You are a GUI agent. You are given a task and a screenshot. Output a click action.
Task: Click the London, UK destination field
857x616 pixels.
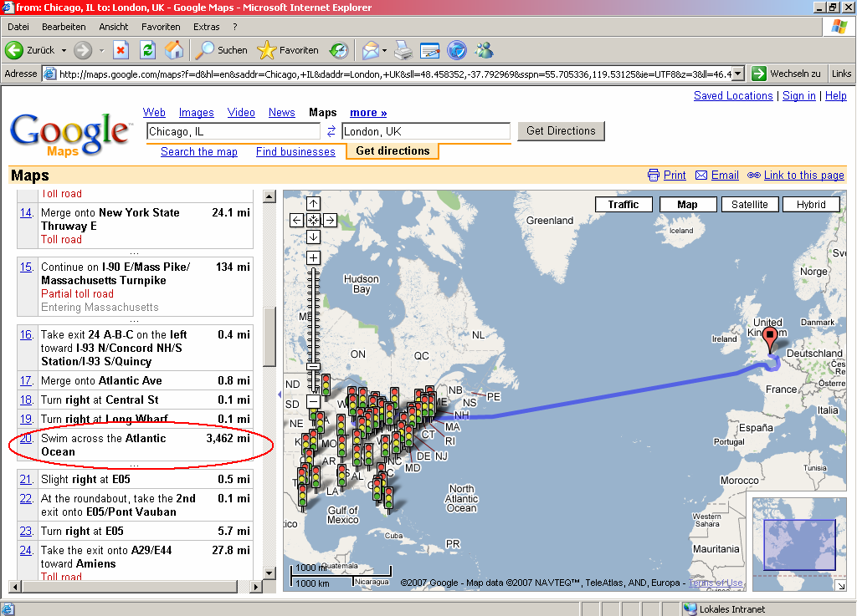pyautogui.click(x=426, y=131)
